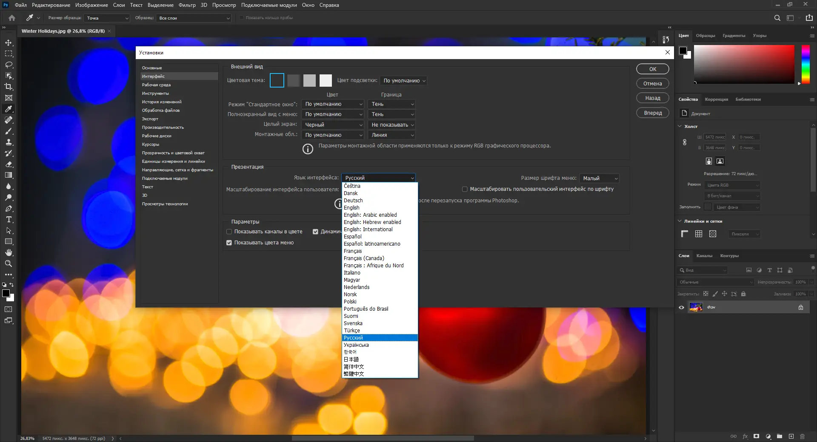Select the Eraser tool
Screen dimensions: 817x442
(9, 164)
